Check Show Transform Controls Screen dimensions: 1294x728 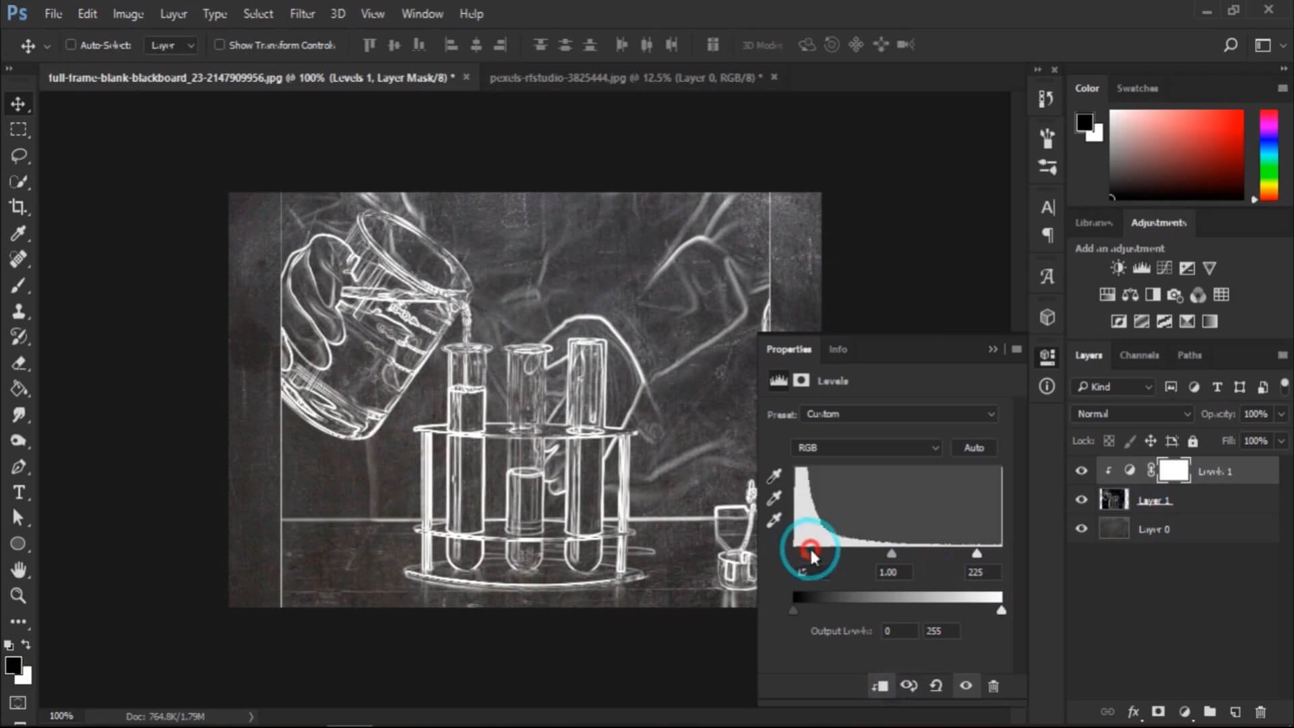(x=219, y=44)
